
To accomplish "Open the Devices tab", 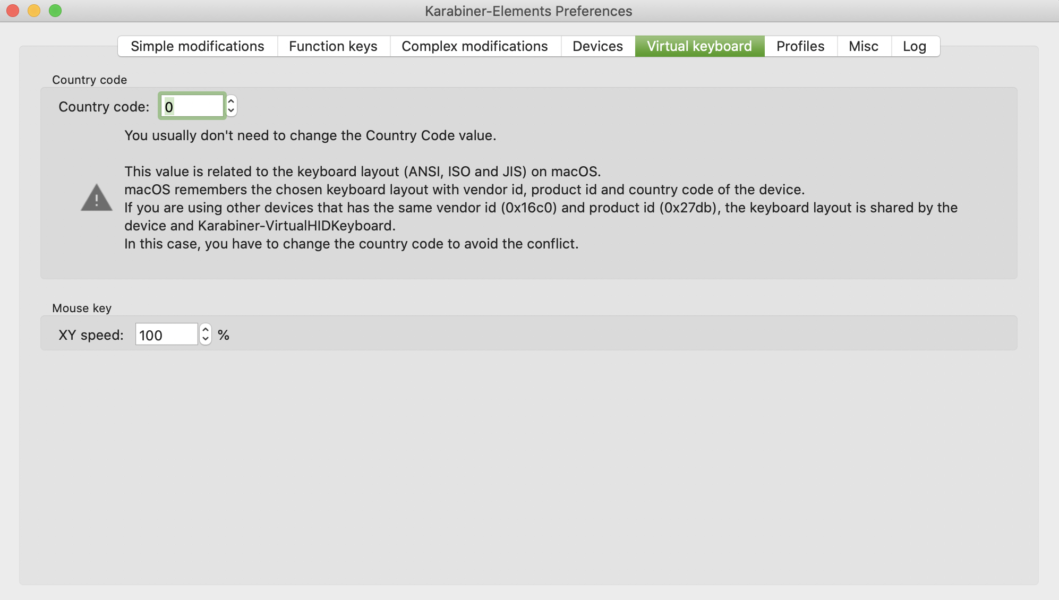I will (x=597, y=46).
